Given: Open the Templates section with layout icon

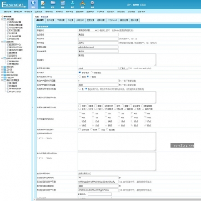Looking at the screenshot, I should [63, 4].
